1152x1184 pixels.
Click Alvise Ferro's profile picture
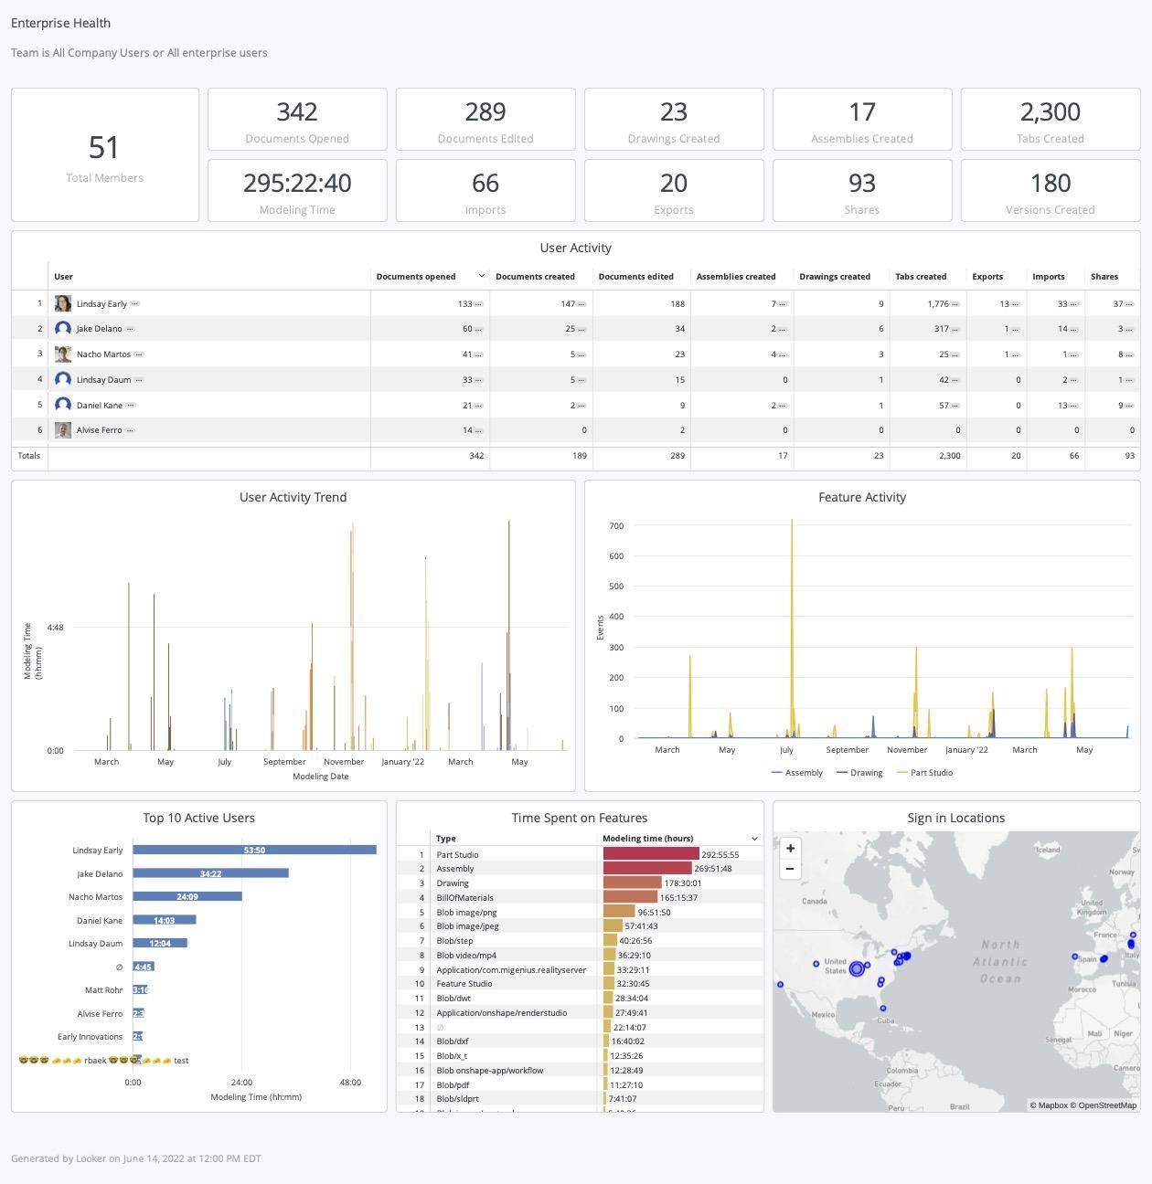coord(63,430)
